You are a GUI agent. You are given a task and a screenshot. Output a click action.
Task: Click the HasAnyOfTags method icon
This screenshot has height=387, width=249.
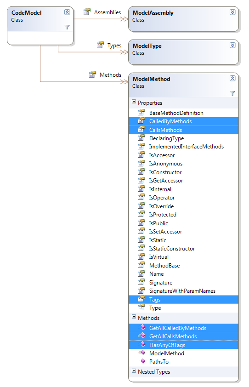pos(141,344)
